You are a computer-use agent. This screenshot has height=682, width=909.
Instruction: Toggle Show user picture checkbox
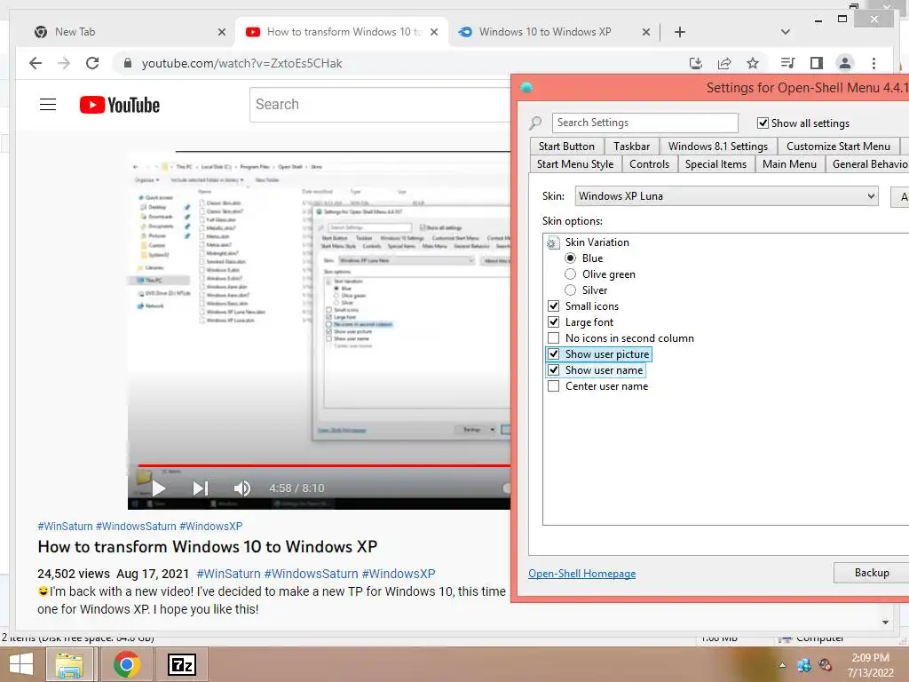point(554,353)
